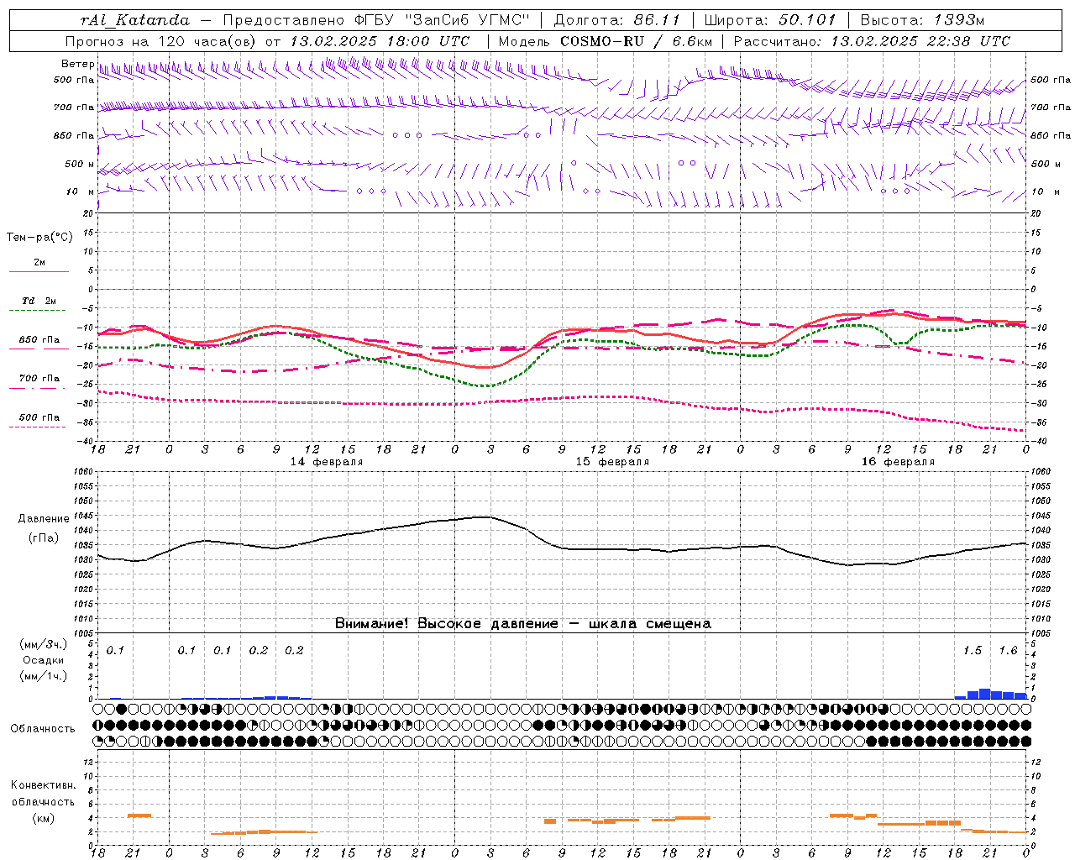Viewport: 1075px width, 860px height.
Task: Click the Давление pressure label
Action: pyautogui.click(x=43, y=519)
